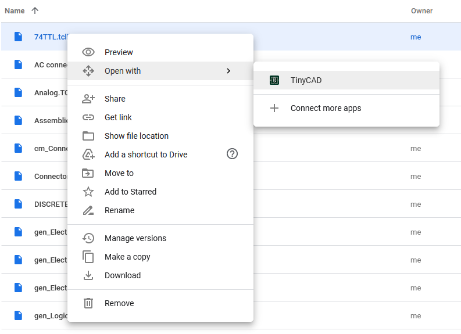Select Add a shortcut to Drive
Screen dimensions: 461x334
145,155
